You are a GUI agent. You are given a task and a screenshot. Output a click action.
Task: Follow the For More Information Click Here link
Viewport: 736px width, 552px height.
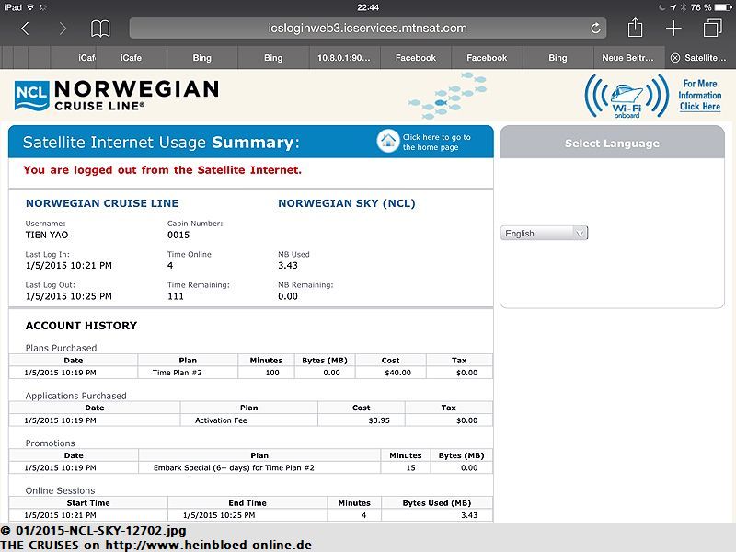coord(700,95)
